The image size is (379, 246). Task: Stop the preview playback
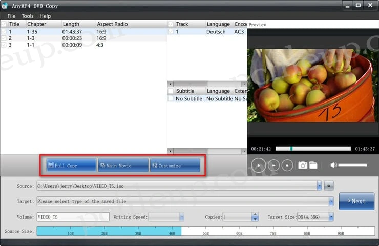click(x=288, y=165)
